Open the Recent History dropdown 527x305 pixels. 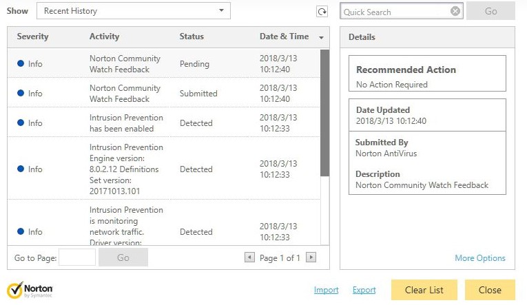coord(133,11)
